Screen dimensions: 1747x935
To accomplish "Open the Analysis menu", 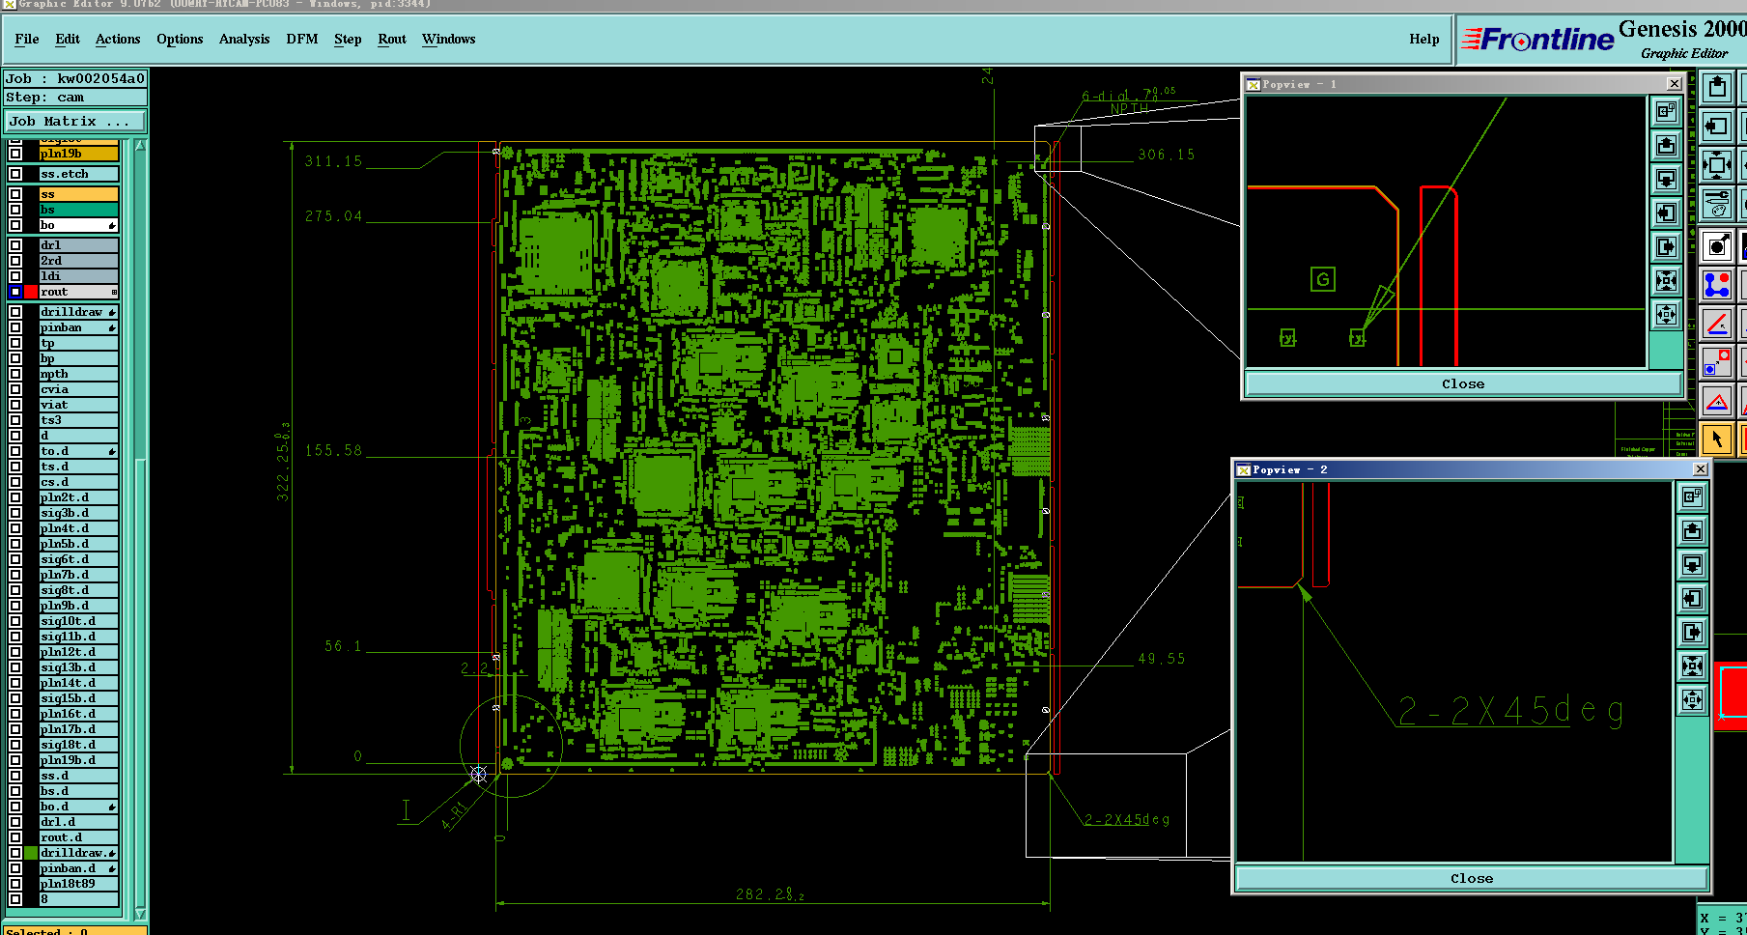I will tap(244, 39).
